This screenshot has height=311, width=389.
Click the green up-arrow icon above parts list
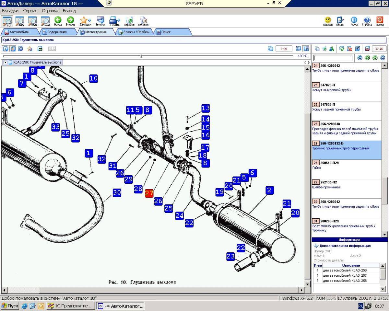click(x=342, y=49)
